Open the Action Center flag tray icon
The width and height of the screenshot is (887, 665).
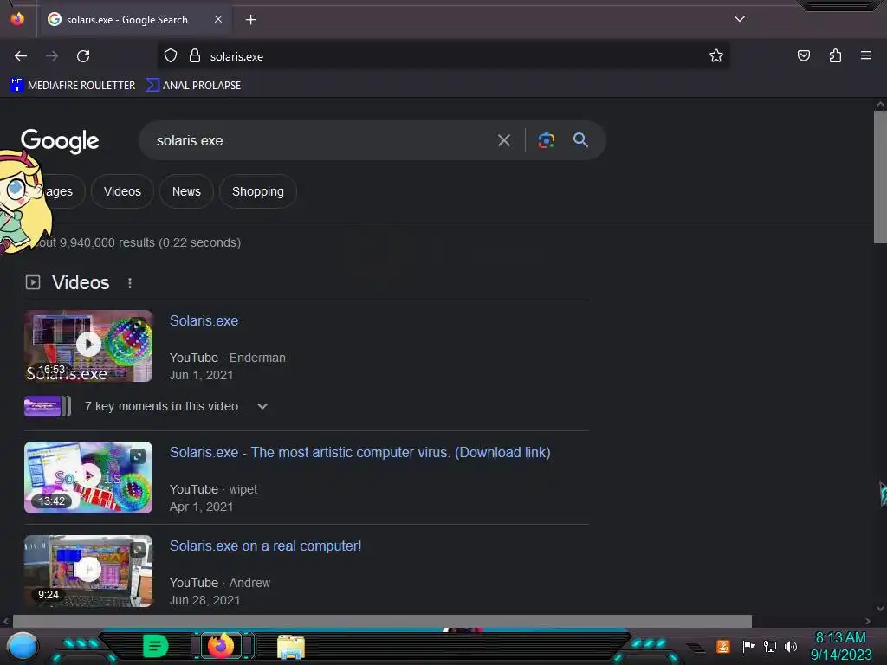tap(748, 646)
